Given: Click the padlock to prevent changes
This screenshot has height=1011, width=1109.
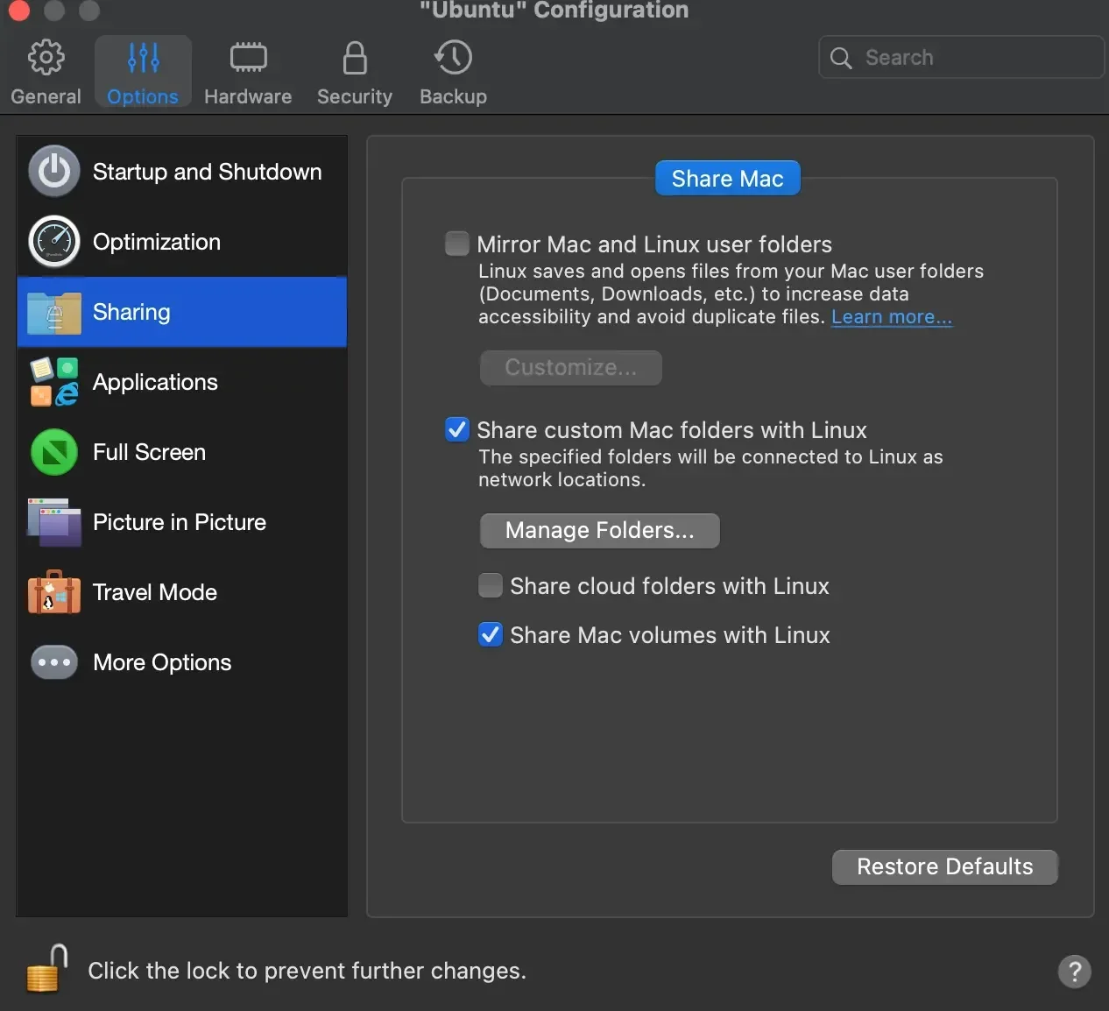Looking at the screenshot, I should tap(47, 970).
